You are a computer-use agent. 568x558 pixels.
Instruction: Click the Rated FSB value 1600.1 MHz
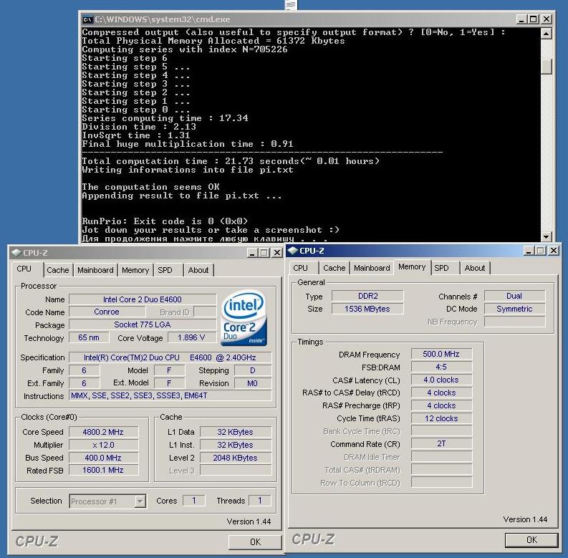coord(103,470)
